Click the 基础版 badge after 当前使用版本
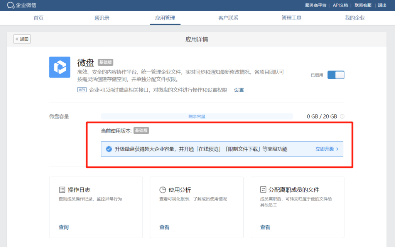 click(x=141, y=131)
